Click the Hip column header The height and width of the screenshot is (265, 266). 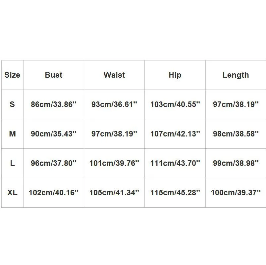coord(175,75)
